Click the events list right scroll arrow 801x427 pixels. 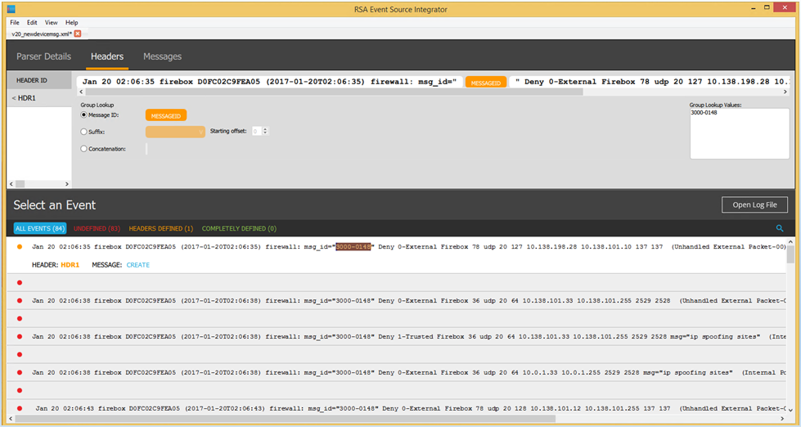point(783,419)
